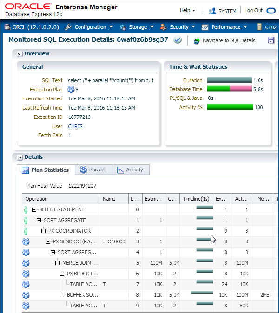The height and width of the screenshot is (313, 279).
Task: Click the Name column header
Action: [114, 199]
